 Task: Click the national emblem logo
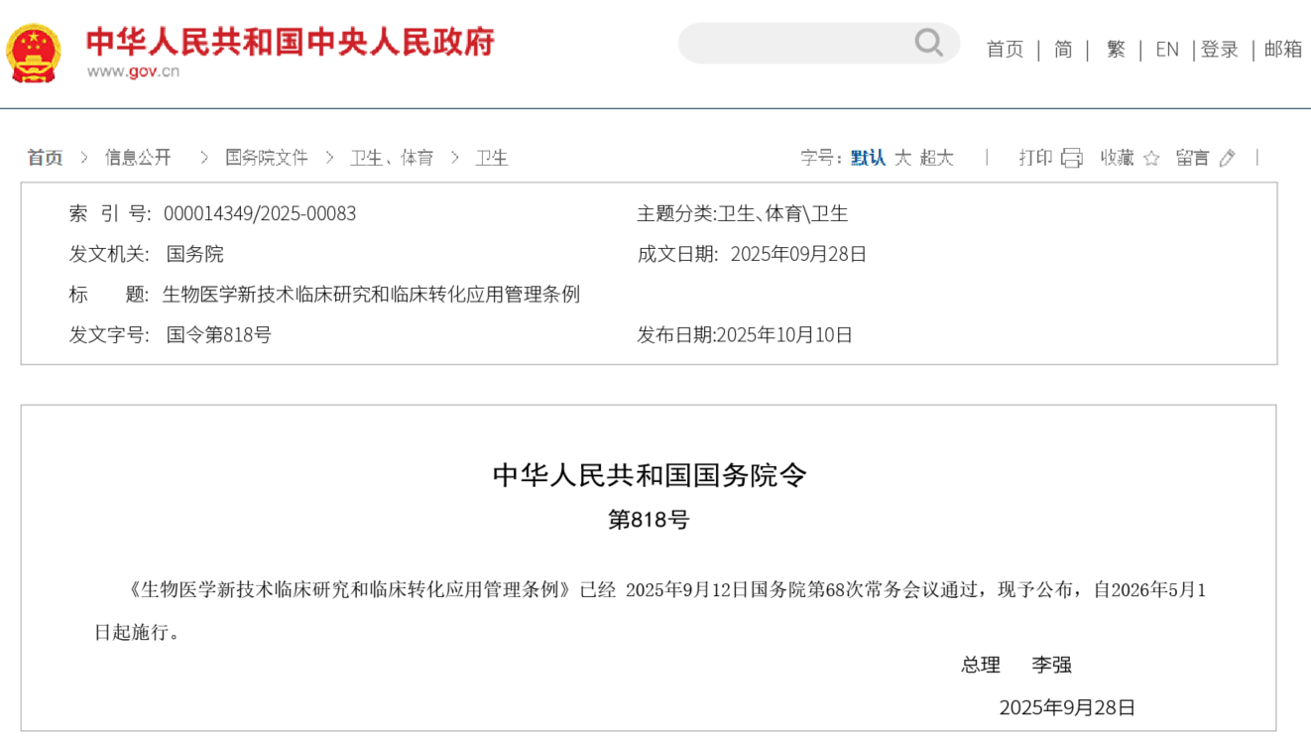coord(33,50)
